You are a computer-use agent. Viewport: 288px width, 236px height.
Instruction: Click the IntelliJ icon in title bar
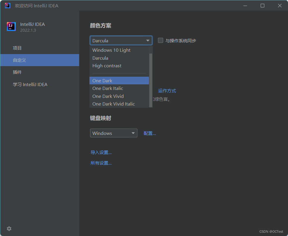point(8,6)
